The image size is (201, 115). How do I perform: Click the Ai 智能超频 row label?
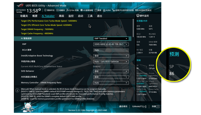tap(26, 39)
